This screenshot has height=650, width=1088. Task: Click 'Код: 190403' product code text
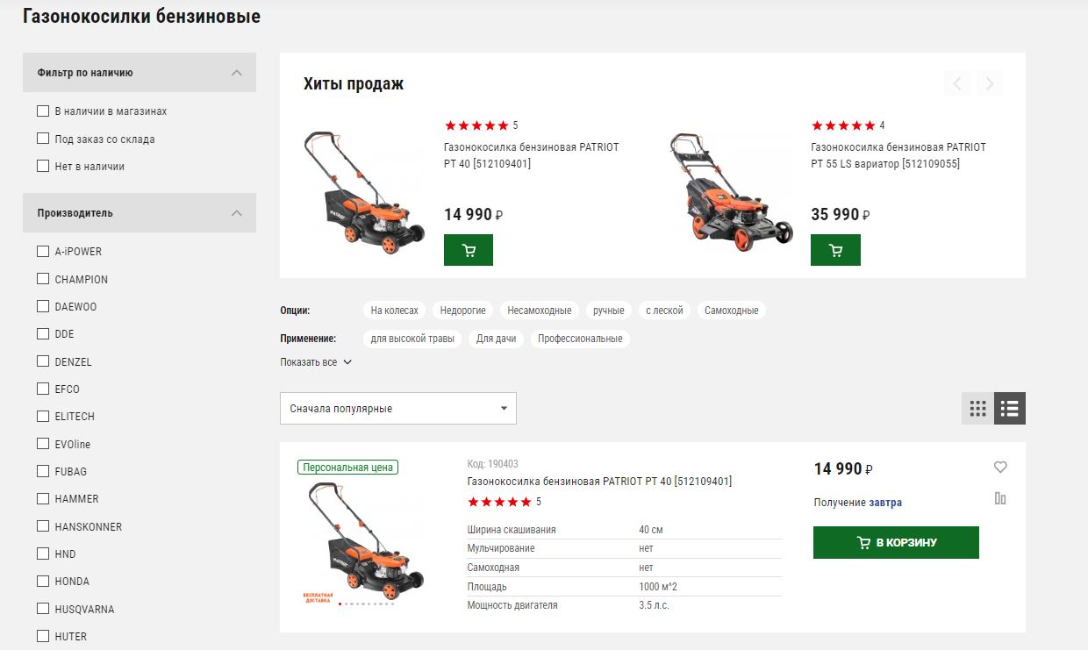(x=493, y=464)
